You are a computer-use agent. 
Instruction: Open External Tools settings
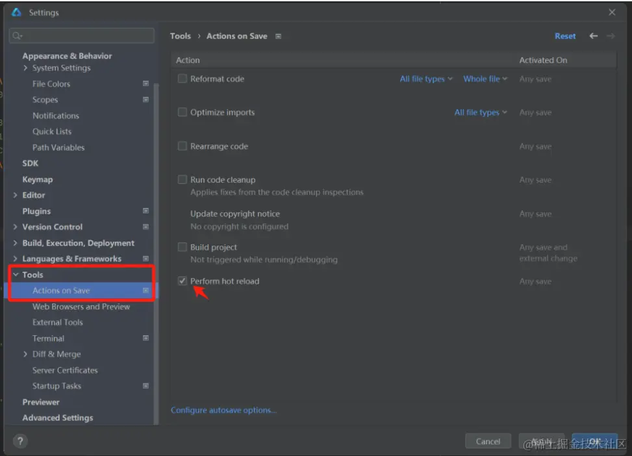point(58,322)
